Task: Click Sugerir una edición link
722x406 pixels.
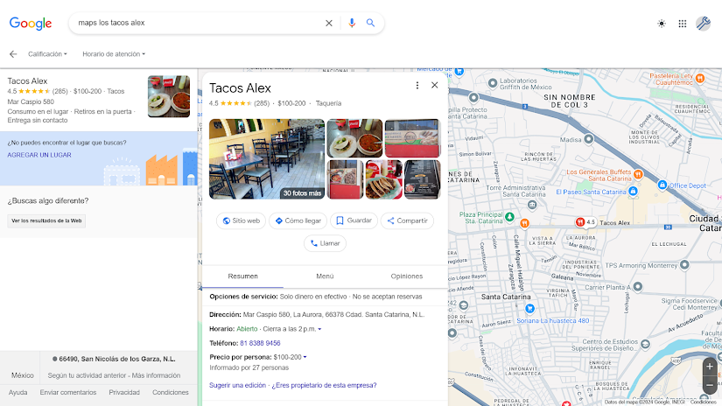Action: (237, 385)
